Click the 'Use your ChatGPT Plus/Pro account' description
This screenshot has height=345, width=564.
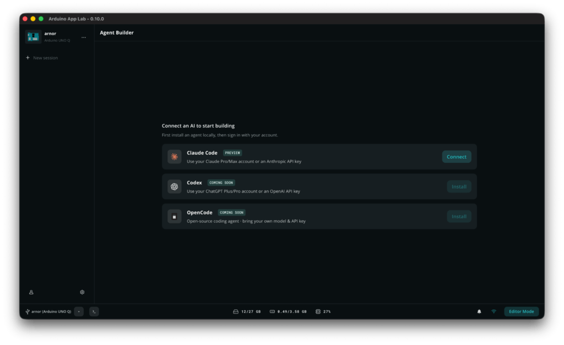coord(243,191)
